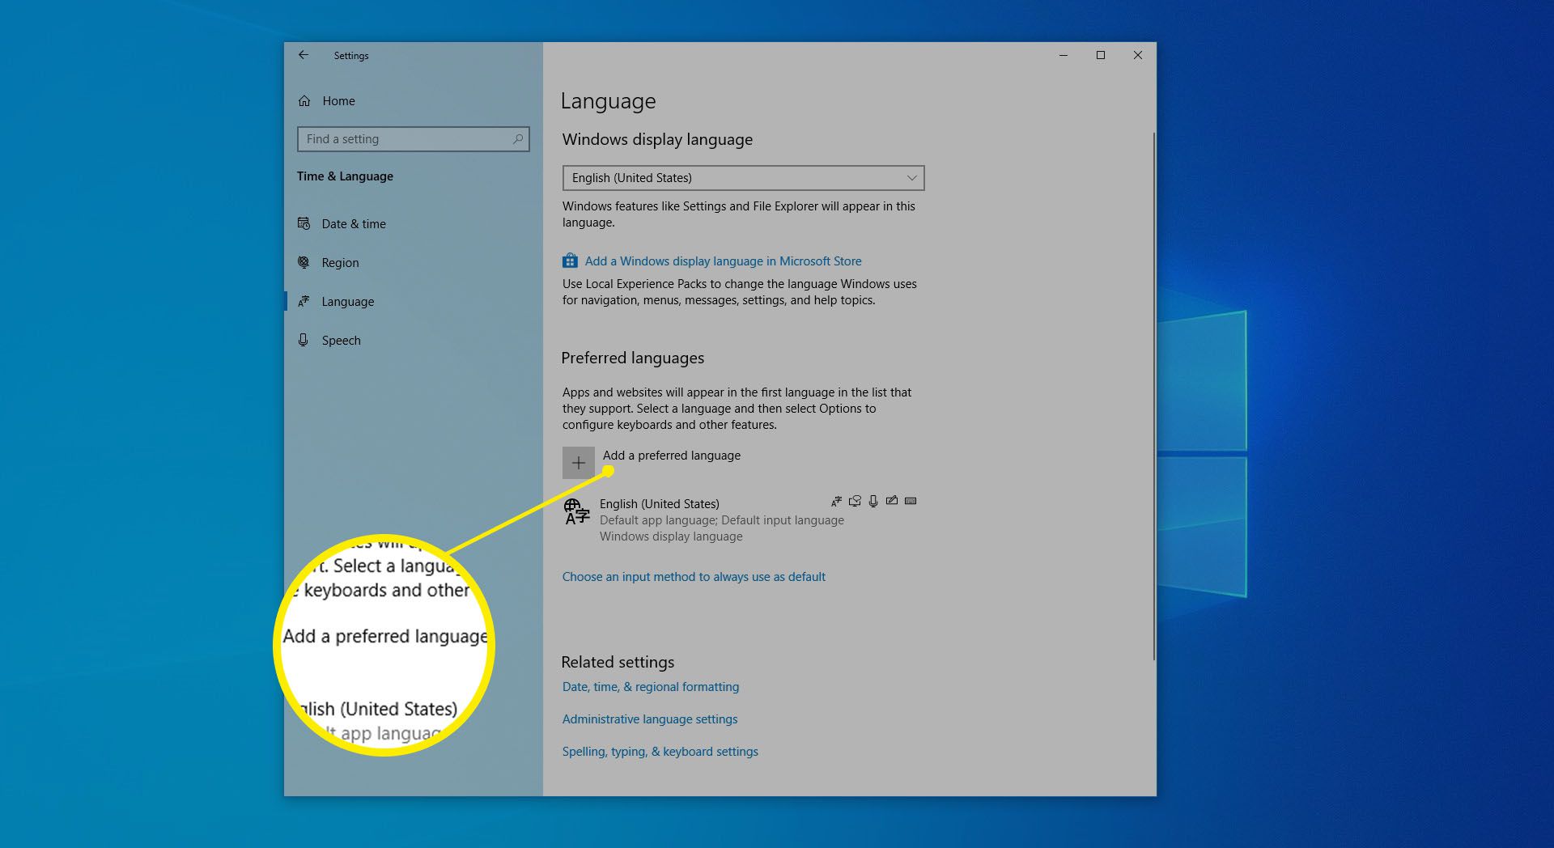Viewport: 1554px width, 848px height.
Task: Click the Region globe icon
Action: [x=304, y=262]
